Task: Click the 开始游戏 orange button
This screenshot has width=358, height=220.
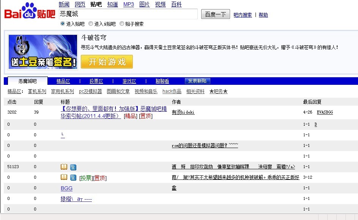Action: coord(107,62)
